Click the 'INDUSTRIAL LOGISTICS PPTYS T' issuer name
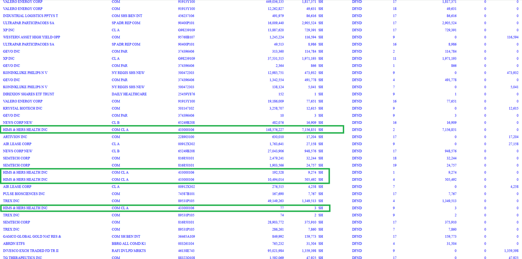The width and height of the screenshot is (522, 259). click(x=30, y=16)
